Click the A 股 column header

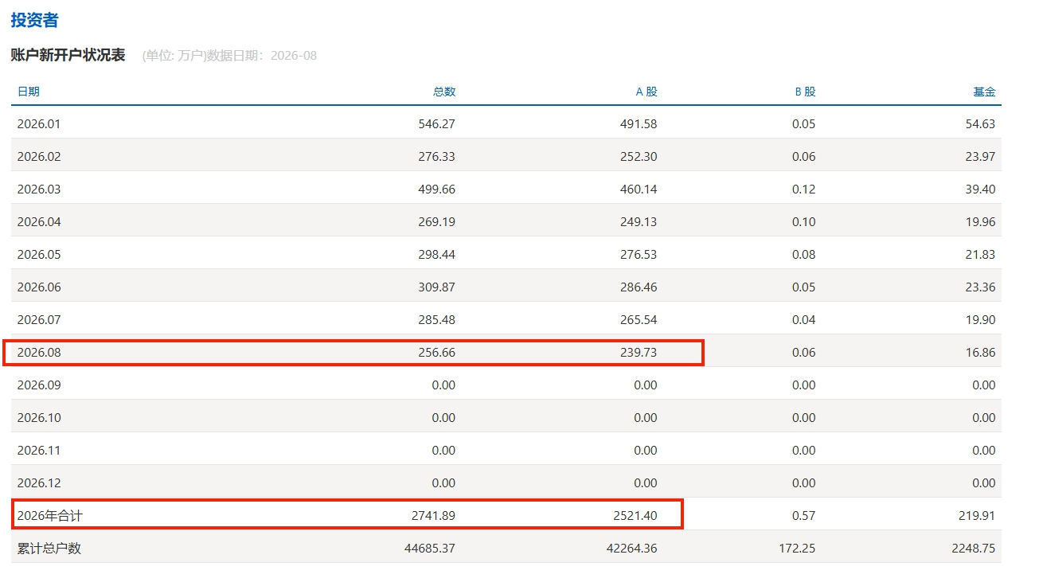click(646, 92)
